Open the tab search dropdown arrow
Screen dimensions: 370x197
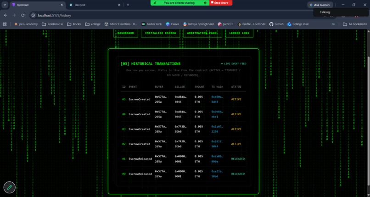5,5
